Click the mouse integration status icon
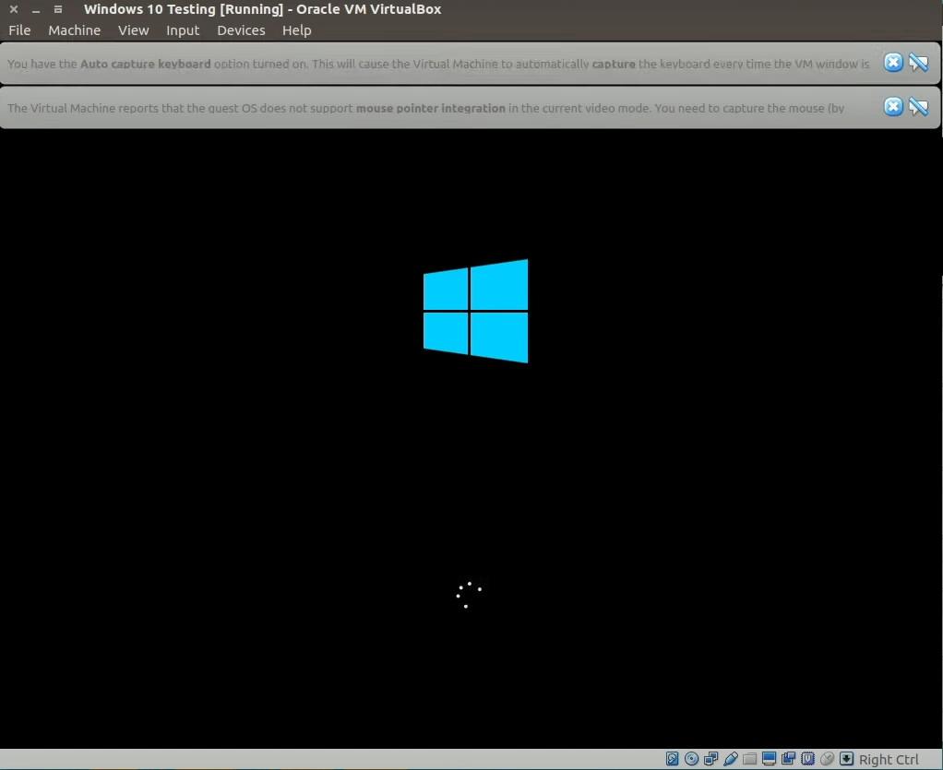The width and height of the screenshot is (943, 770). 827,759
